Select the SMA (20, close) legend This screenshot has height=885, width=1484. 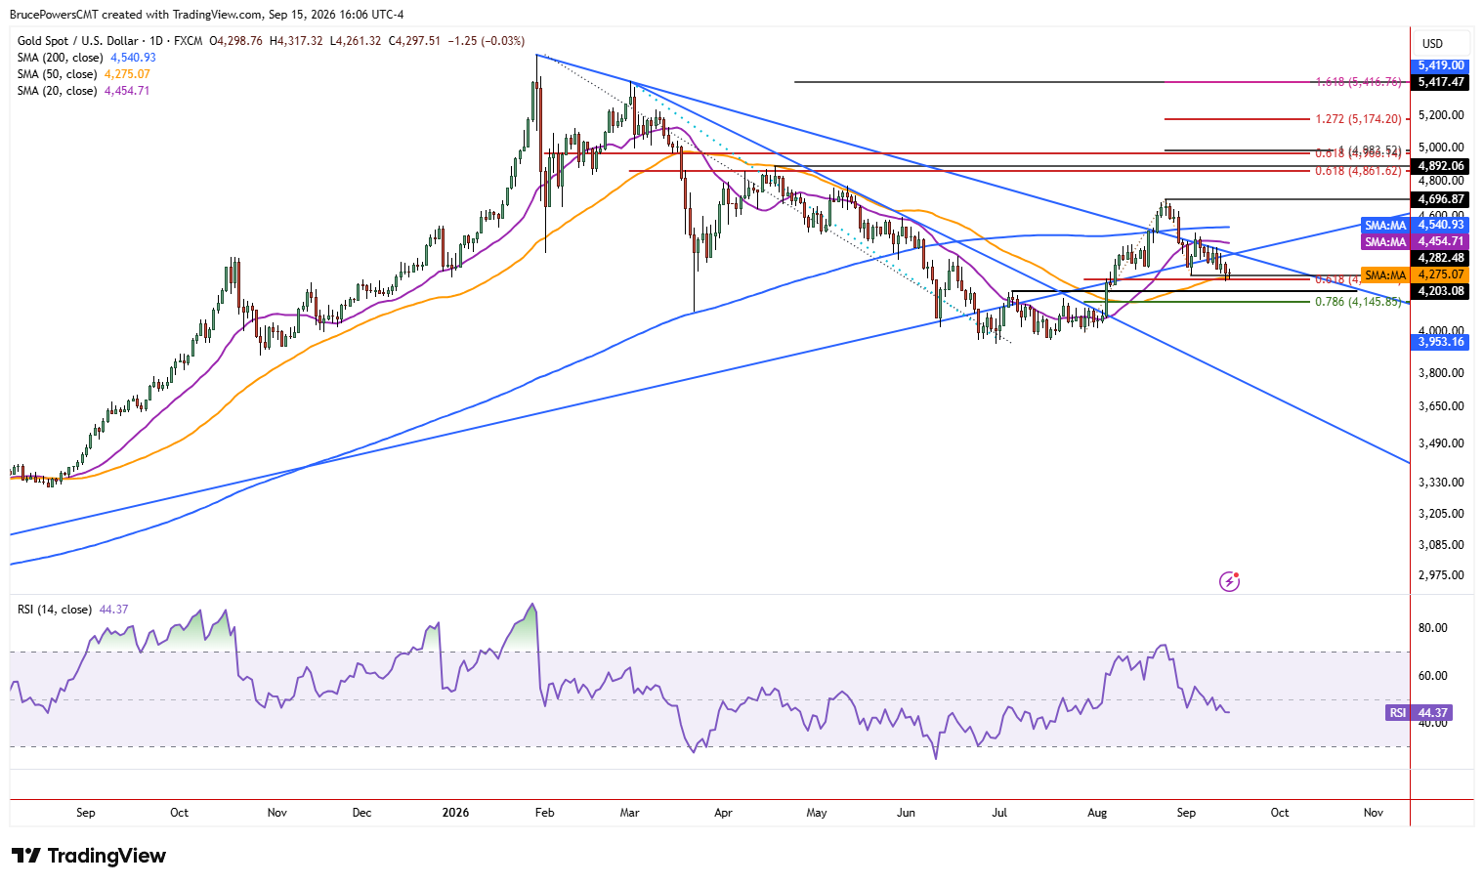pyautogui.click(x=84, y=91)
